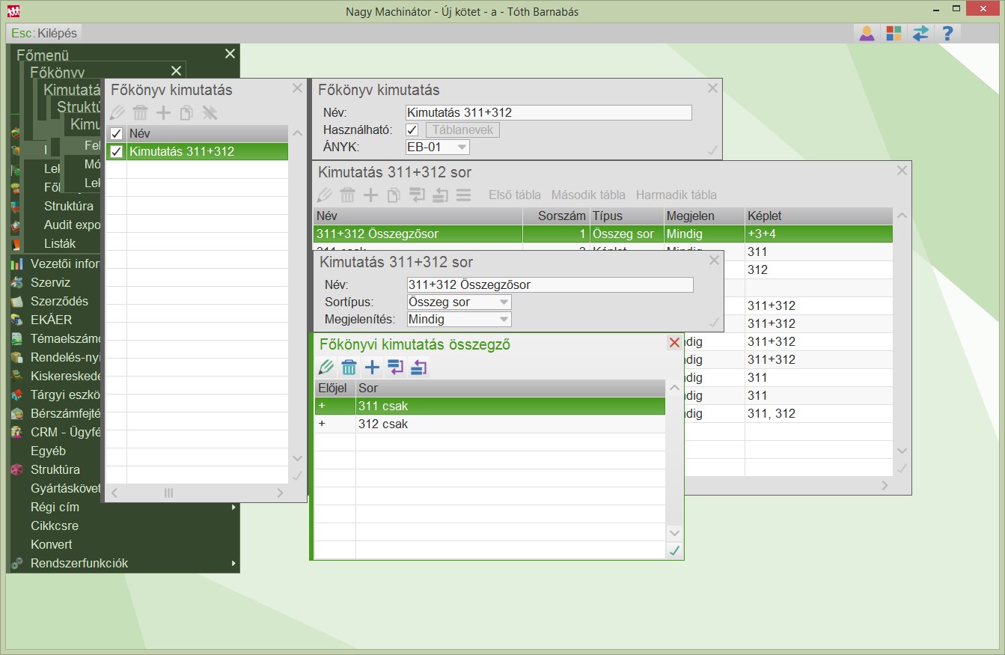Select the 312 csak row in összegző list
1005x655 pixels.
(489, 424)
